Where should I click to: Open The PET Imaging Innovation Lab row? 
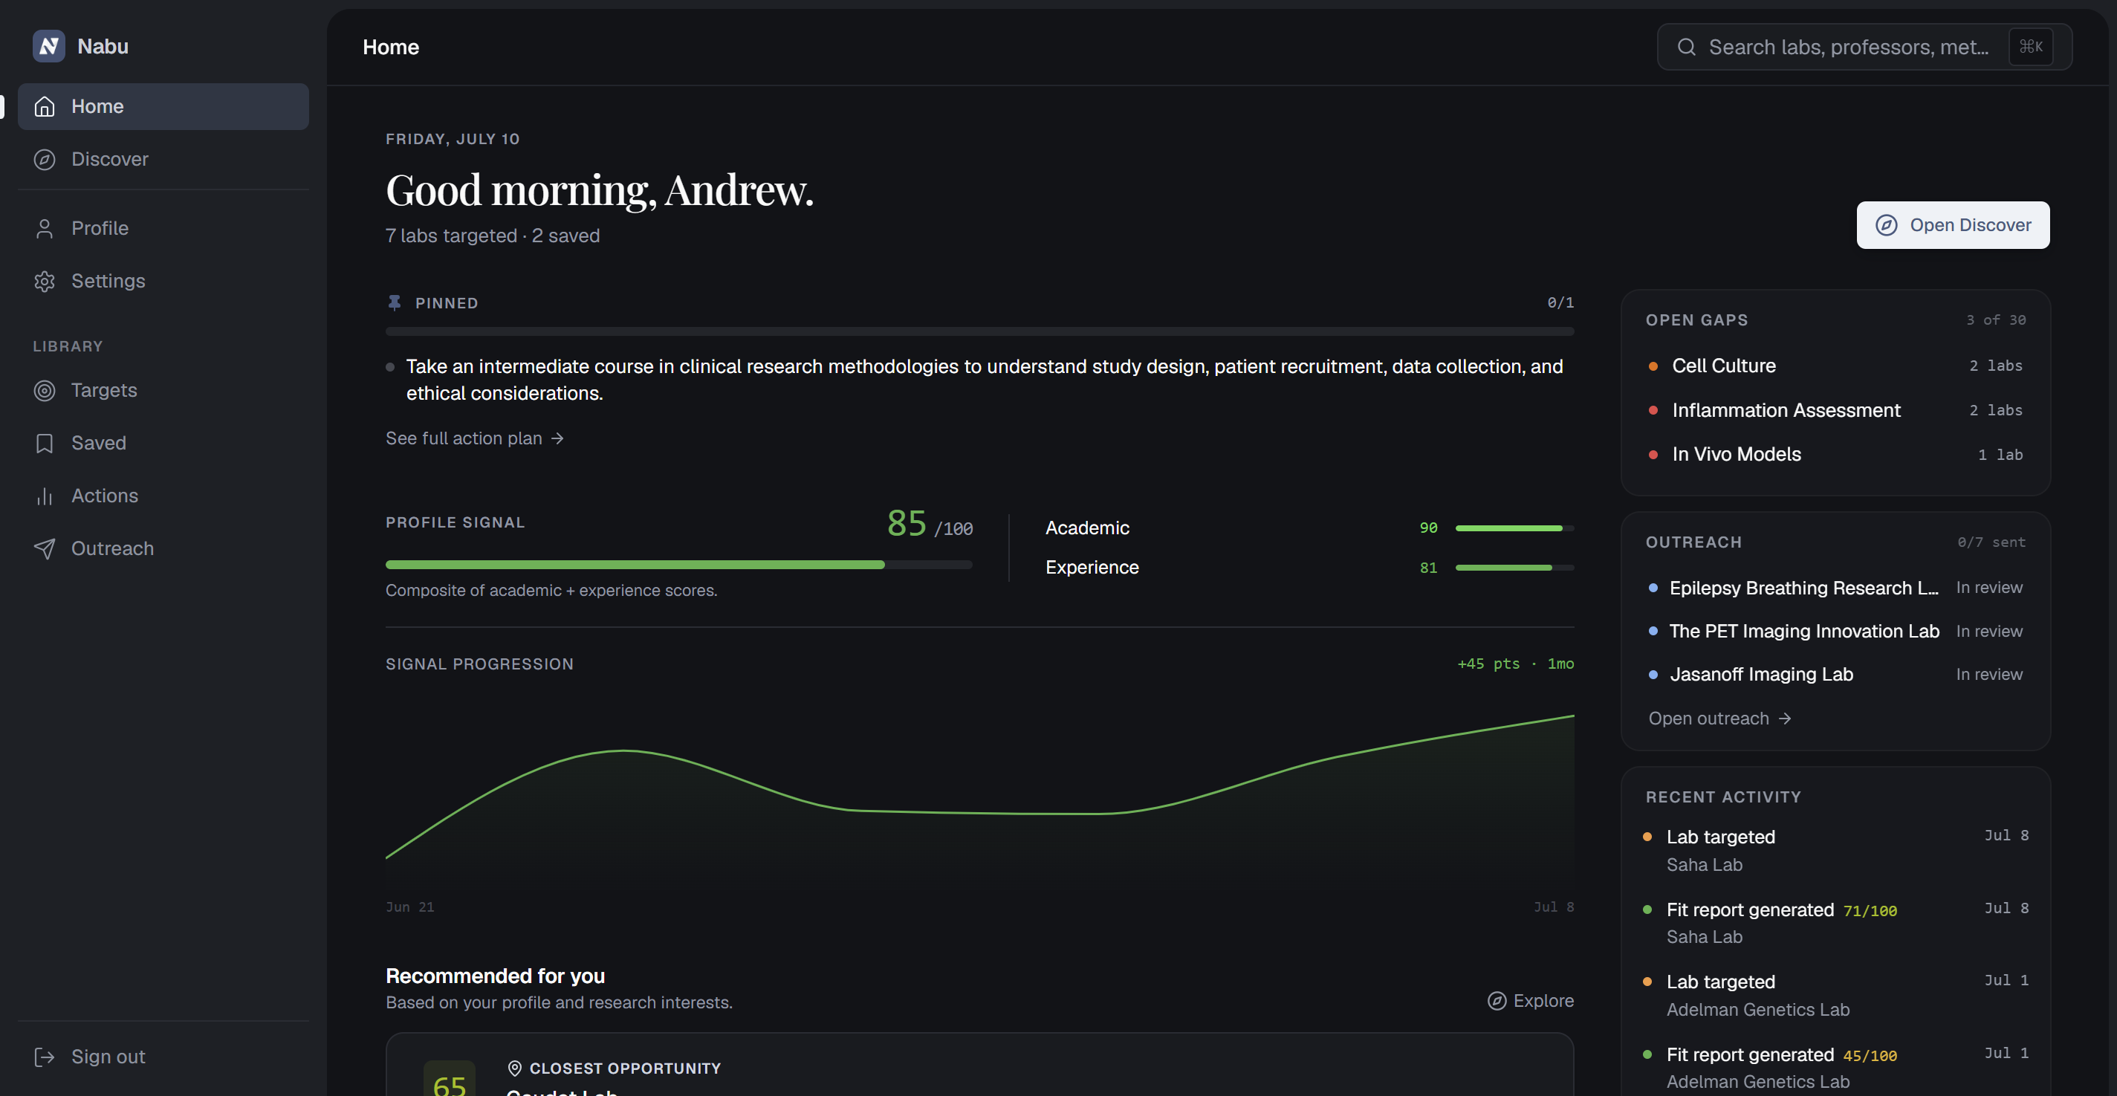[x=1835, y=632]
